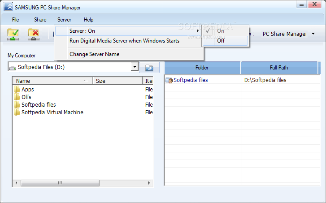This screenshot has width=326, height=203.
Task: Click the Full Path column header
Action: click(279, 68)
